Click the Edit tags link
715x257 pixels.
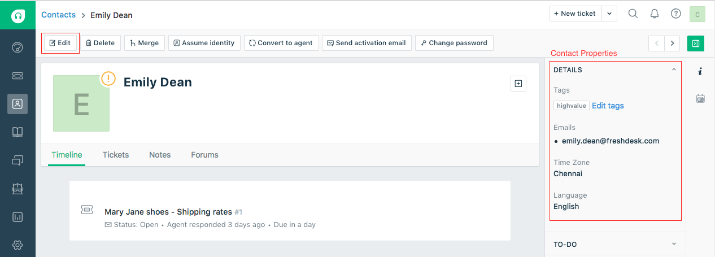608,106
